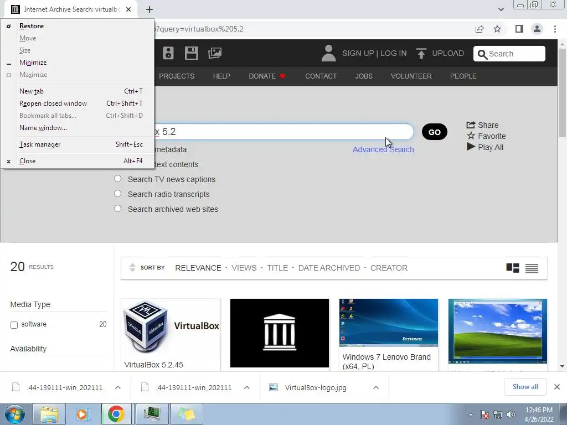Open the Advanced Search link
Viewport: 567px width, 425px height.
click(x=383, y=149)
